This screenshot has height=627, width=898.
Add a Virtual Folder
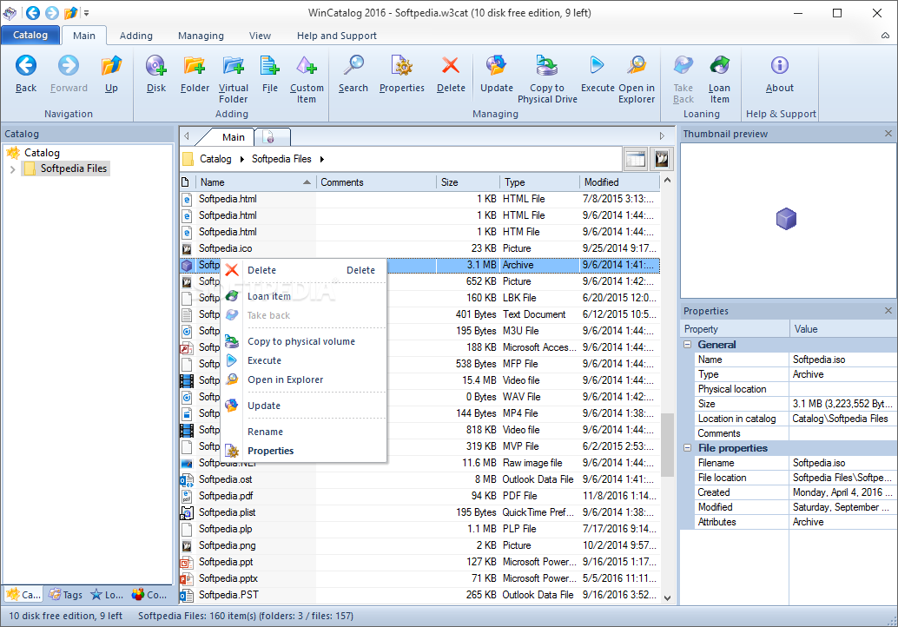(x=234, y=79)
